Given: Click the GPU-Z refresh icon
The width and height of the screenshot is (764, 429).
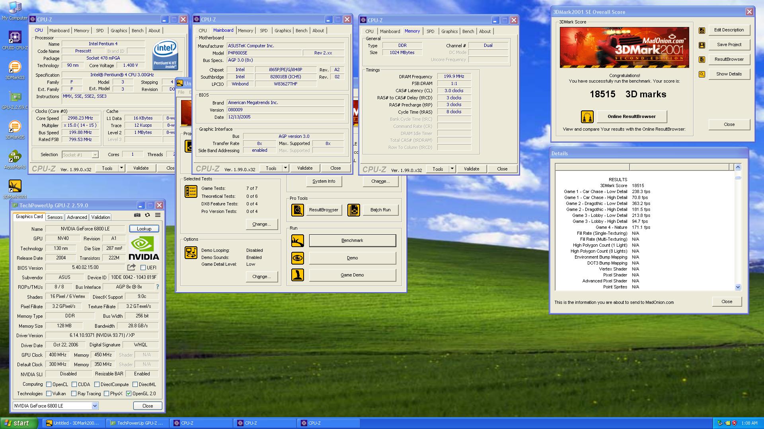Looking at the screenshot, I should tap(147, 215).
